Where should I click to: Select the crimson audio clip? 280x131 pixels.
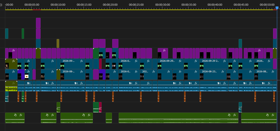tap(100, 107)
